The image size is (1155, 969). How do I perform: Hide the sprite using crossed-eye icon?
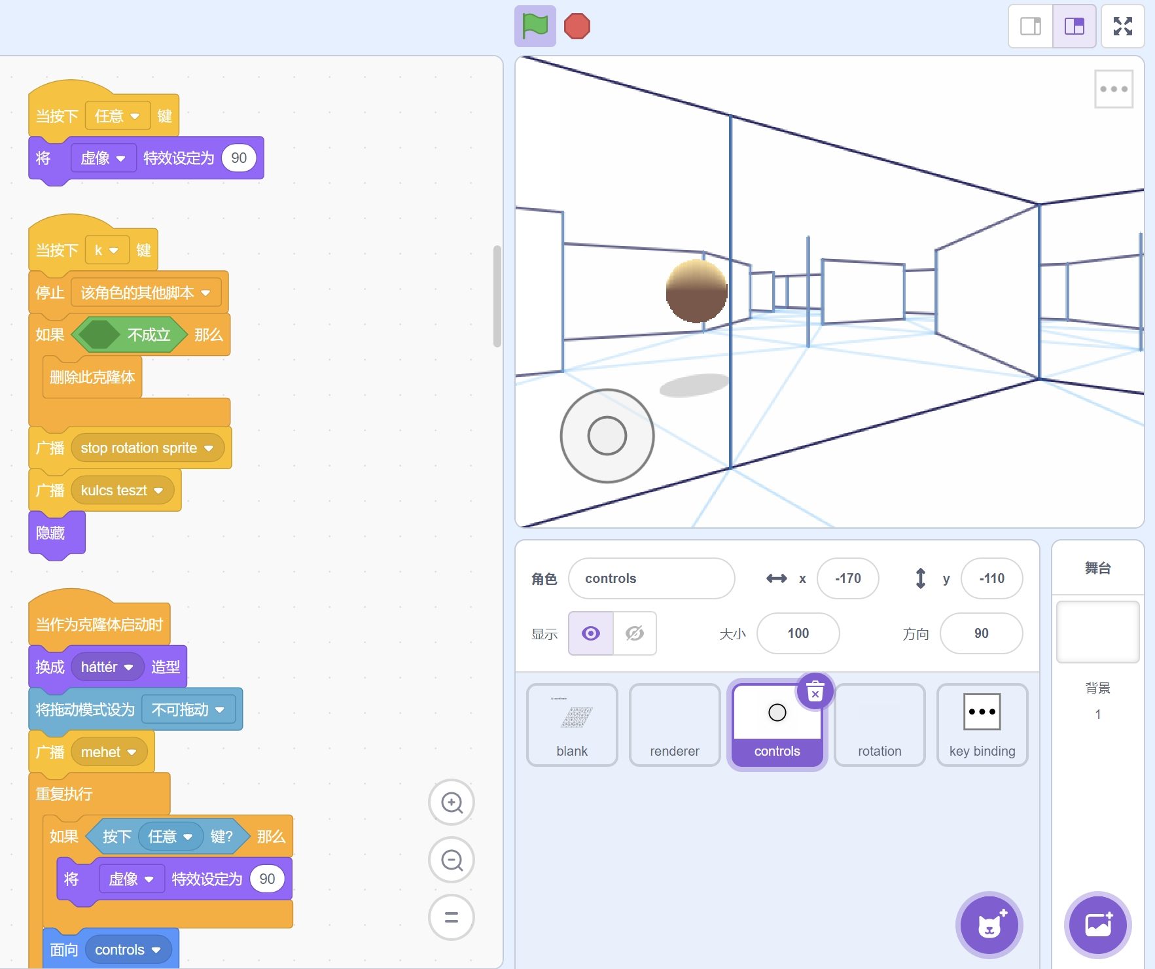(635, 633)
